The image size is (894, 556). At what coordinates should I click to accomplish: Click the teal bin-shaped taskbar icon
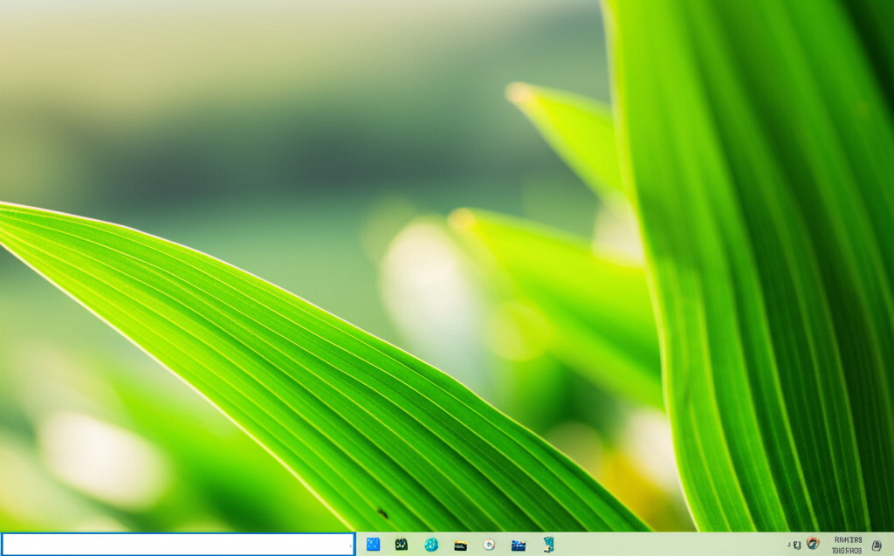point(548,545)
